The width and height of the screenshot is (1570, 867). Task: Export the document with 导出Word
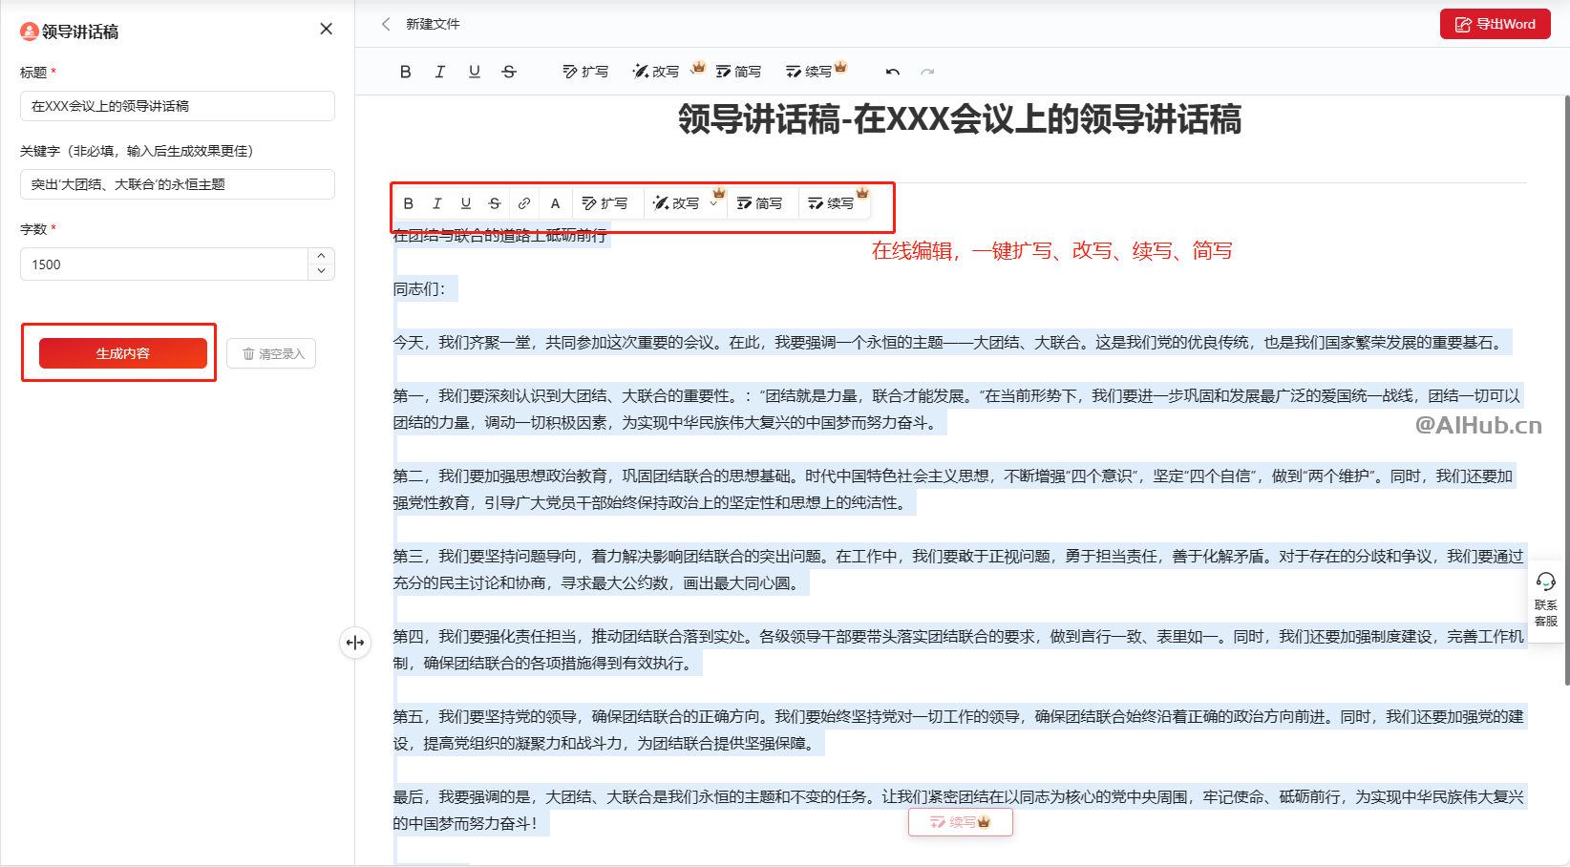click(x=1496, y=24)
